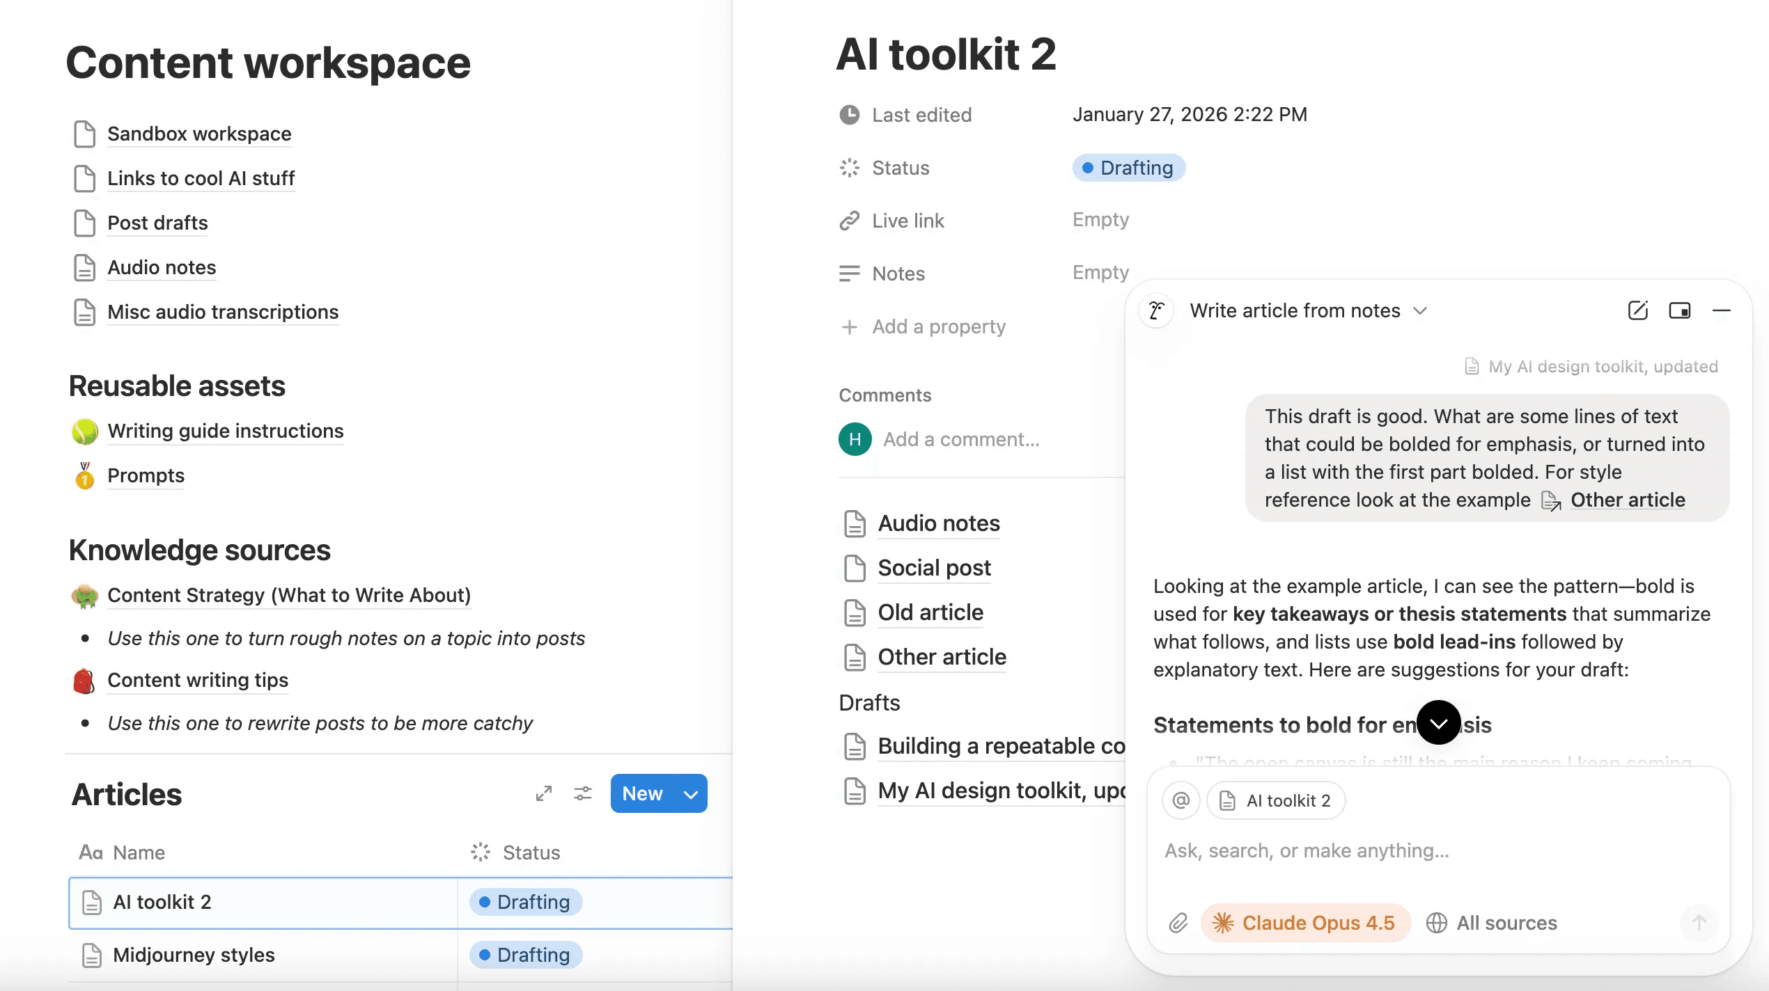Click the new chat compose icon

click(x=1637, y=310)
